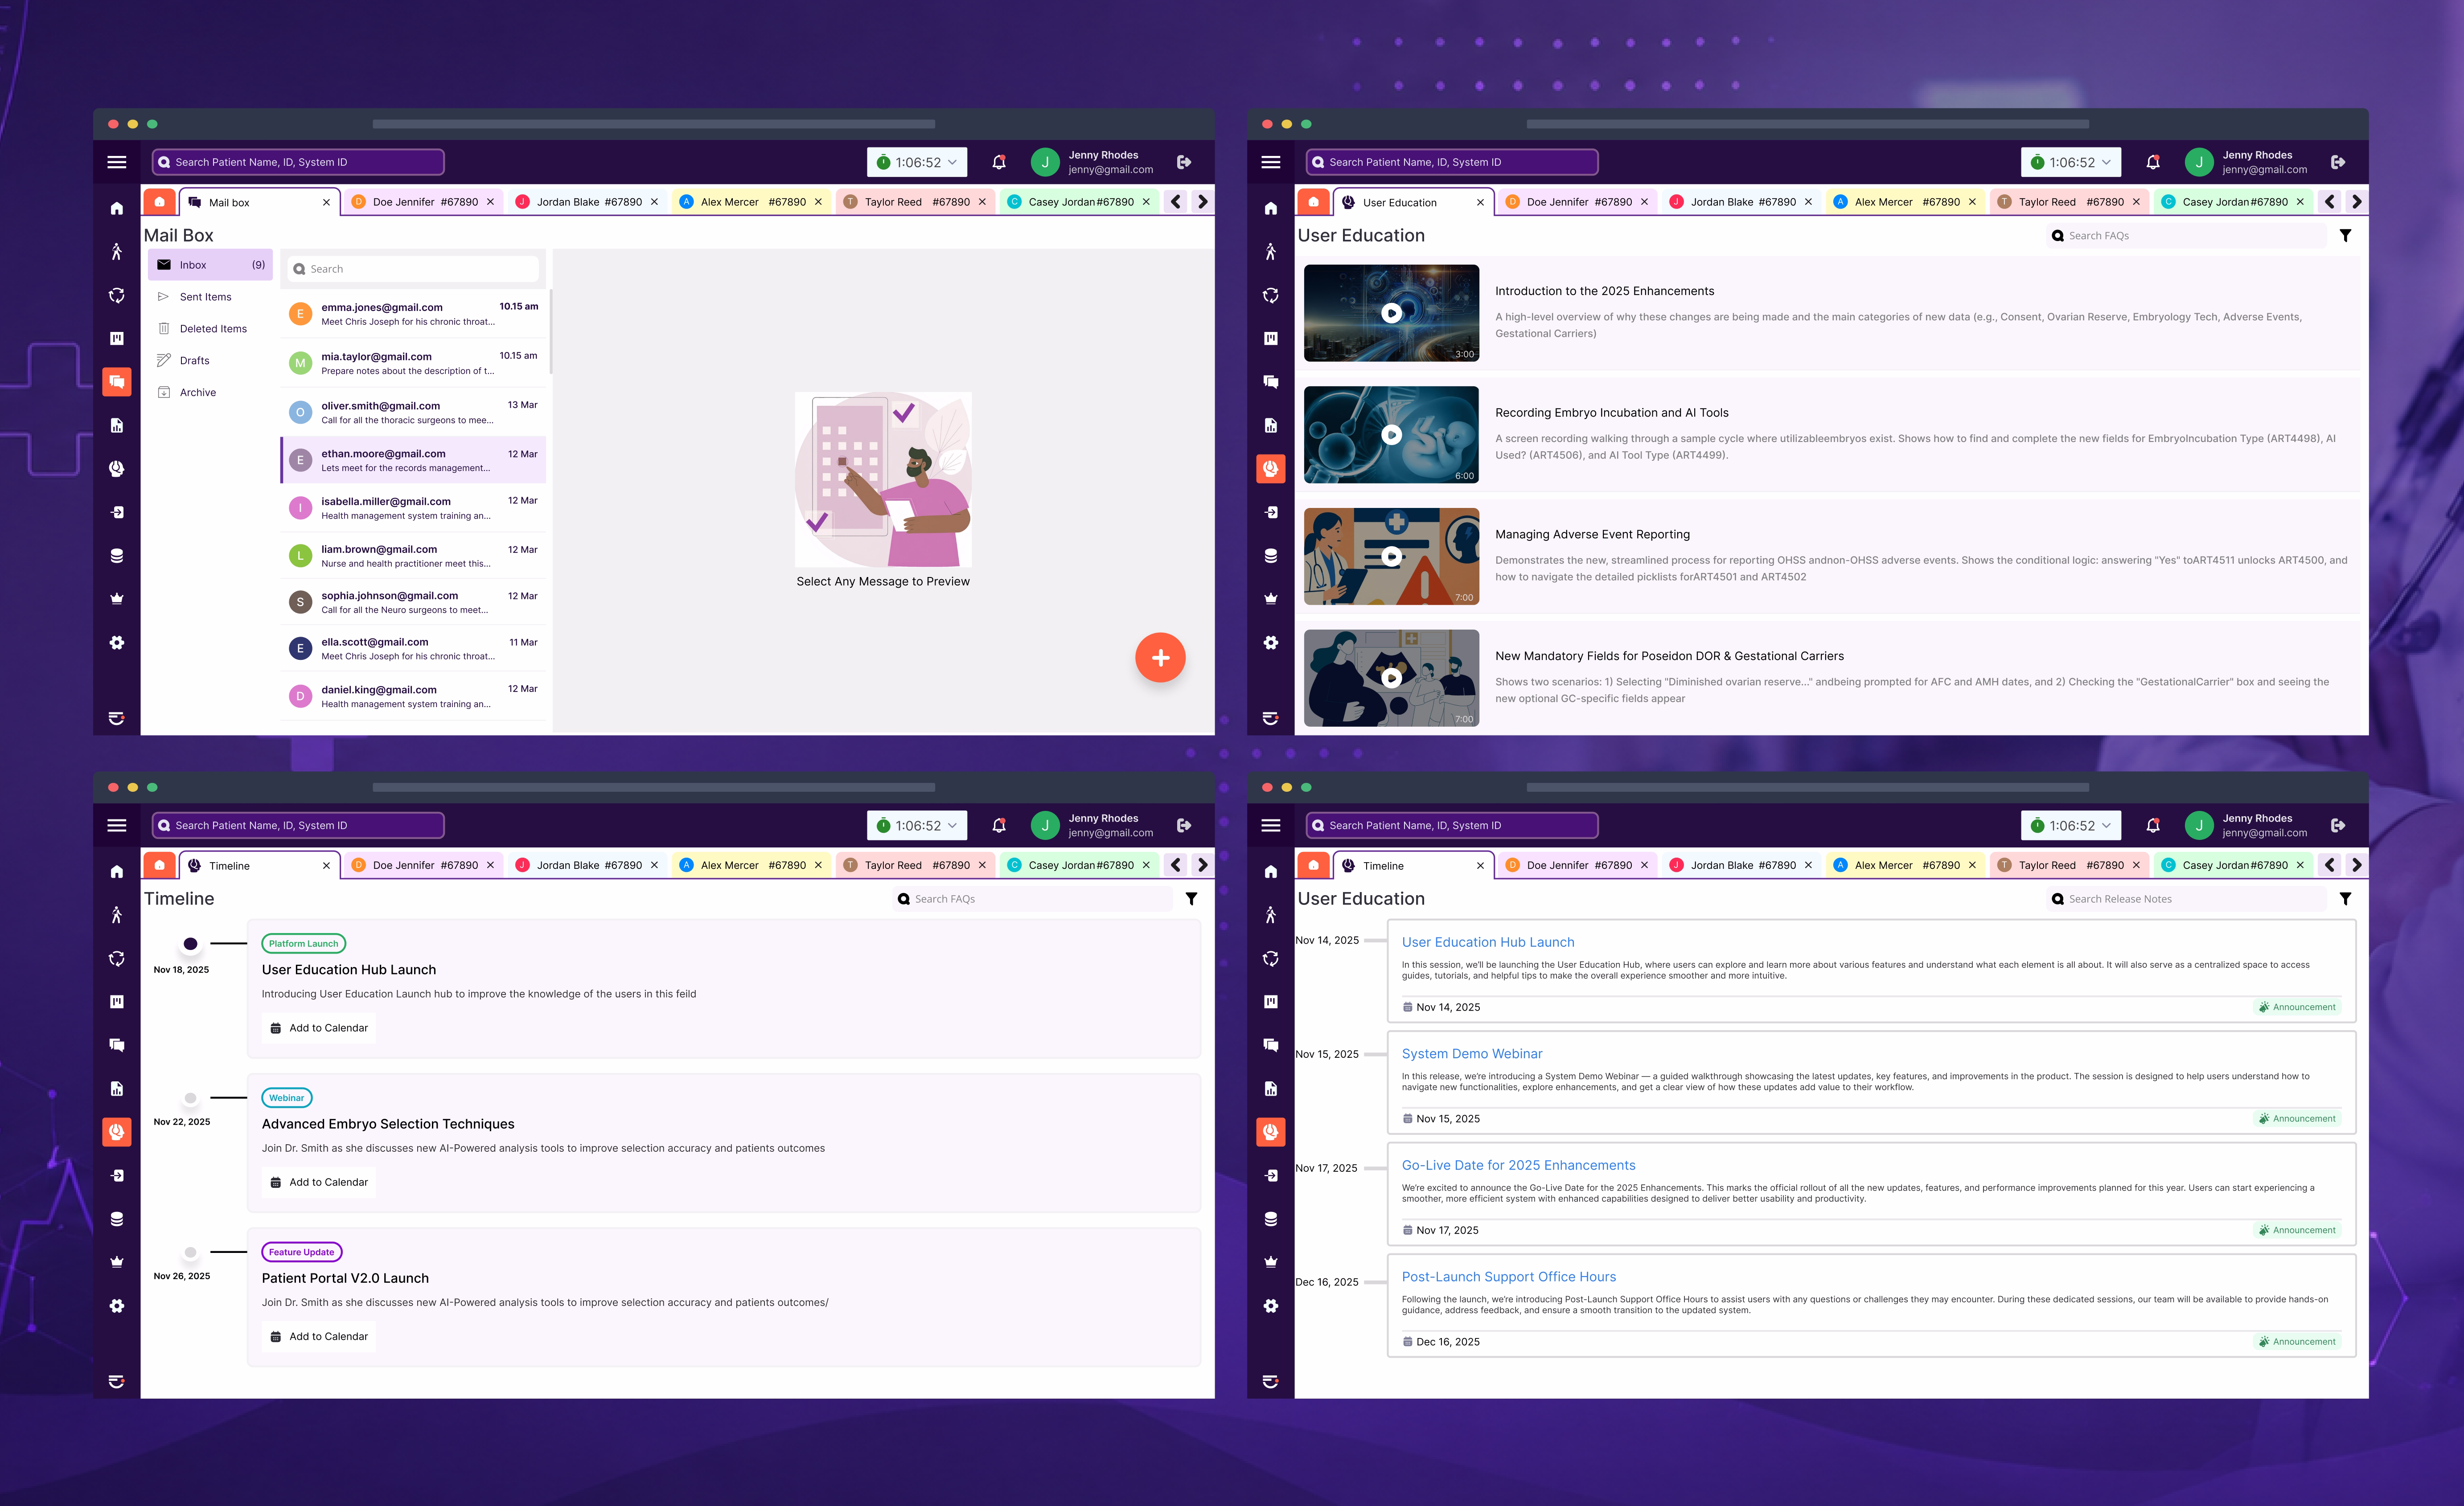Open Archive folder

(211, 393)
